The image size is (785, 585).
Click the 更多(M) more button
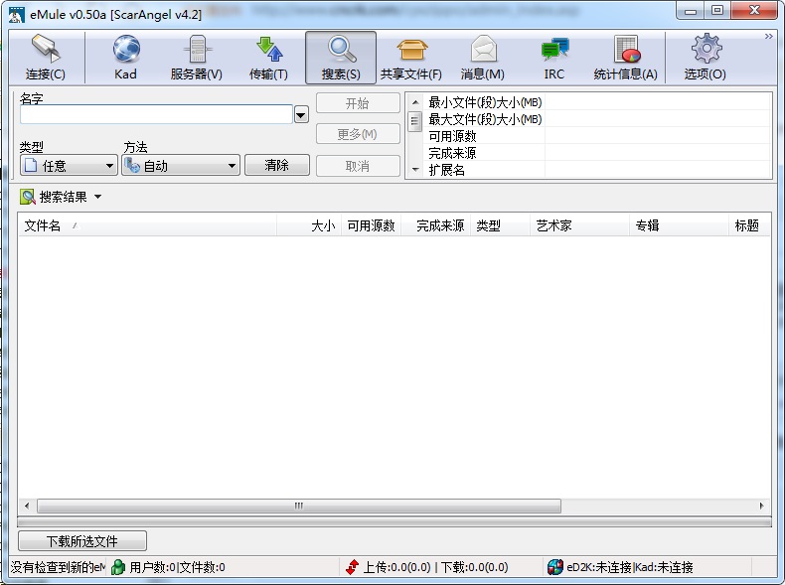click(x=358, y=134)
